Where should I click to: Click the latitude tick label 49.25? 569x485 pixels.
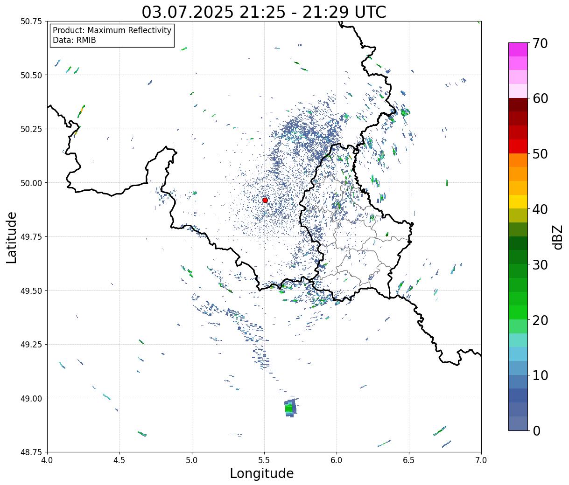(31, 345)
